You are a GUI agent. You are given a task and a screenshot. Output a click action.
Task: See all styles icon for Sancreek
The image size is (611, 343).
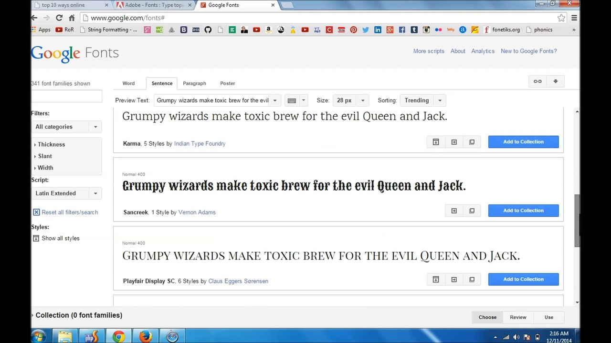click(472, 211)
